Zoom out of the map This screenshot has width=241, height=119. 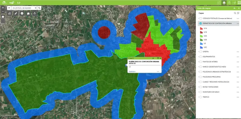(3, 12)
